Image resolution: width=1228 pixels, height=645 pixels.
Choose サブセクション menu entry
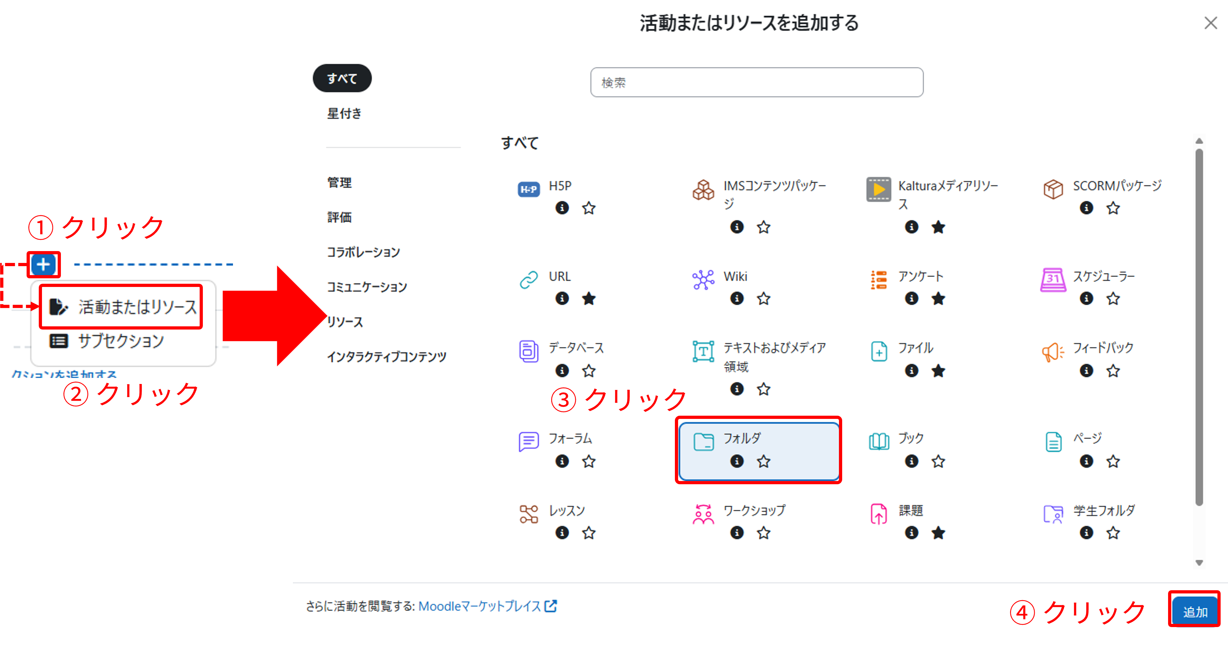pyautogui.click(x=107, y=341)
